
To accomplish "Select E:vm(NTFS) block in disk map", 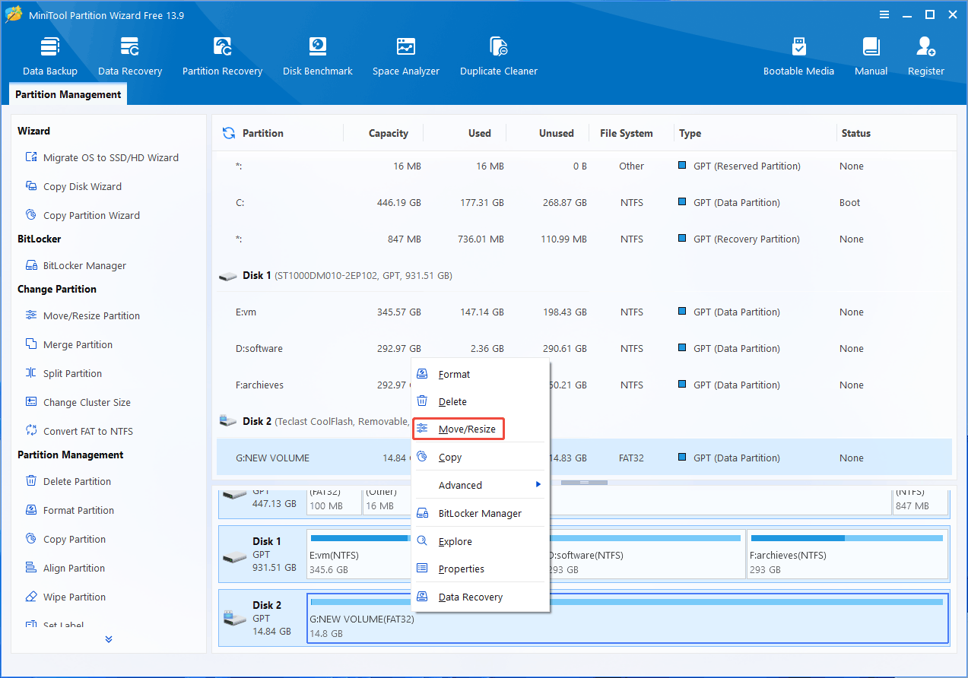I will click(359, 555).
